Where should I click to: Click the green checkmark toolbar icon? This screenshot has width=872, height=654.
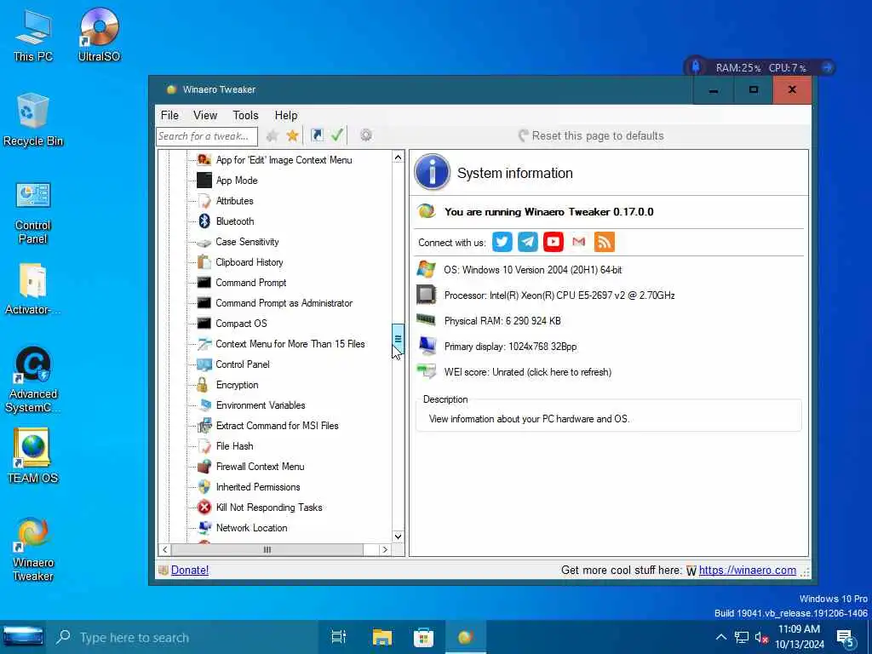(x=337, y=135)
